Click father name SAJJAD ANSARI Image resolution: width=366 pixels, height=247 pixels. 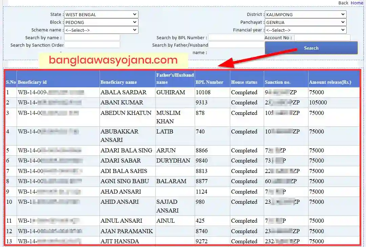click(x=168, y=206)
